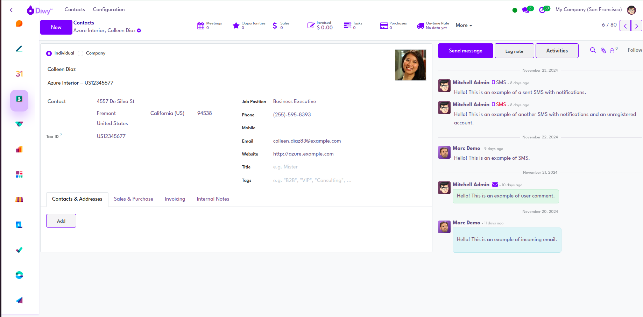643x317 pixels.
Task: Click the Phone field (255)-595-8393
Action: tap(292, 115)
